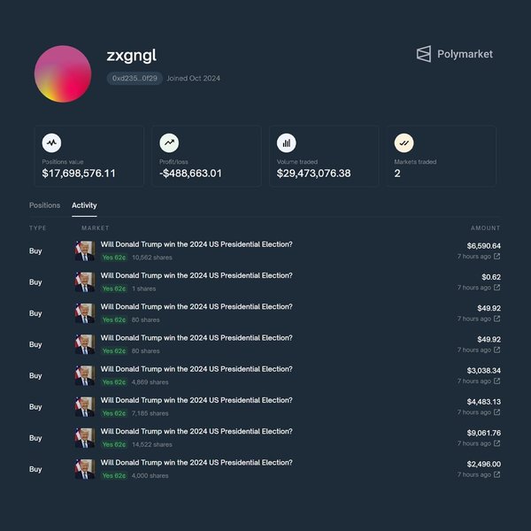Screen dimensions: 531x531
Task: Open external link for $0.62 trade
Action: [496, 288]
